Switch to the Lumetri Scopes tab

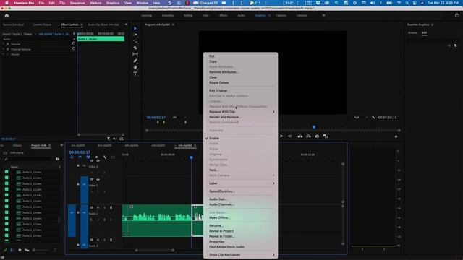click(42, 25)
